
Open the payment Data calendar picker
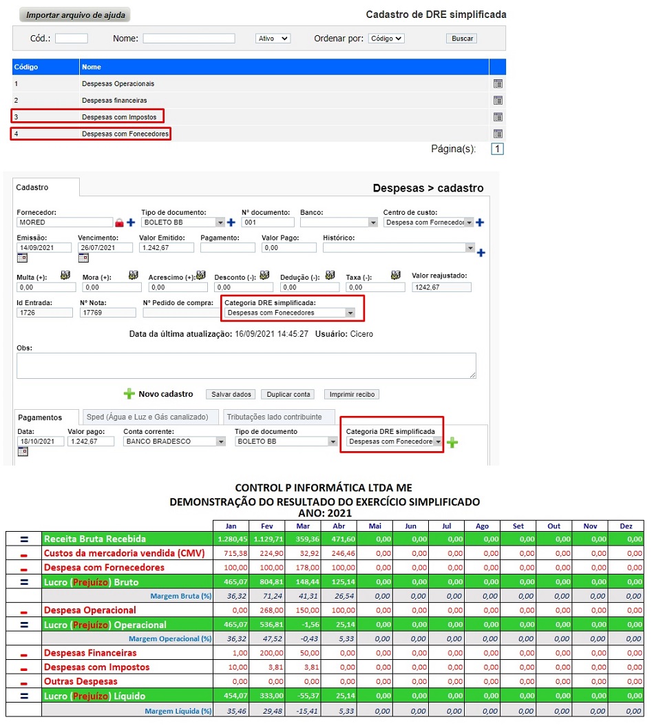coord(23,452)
